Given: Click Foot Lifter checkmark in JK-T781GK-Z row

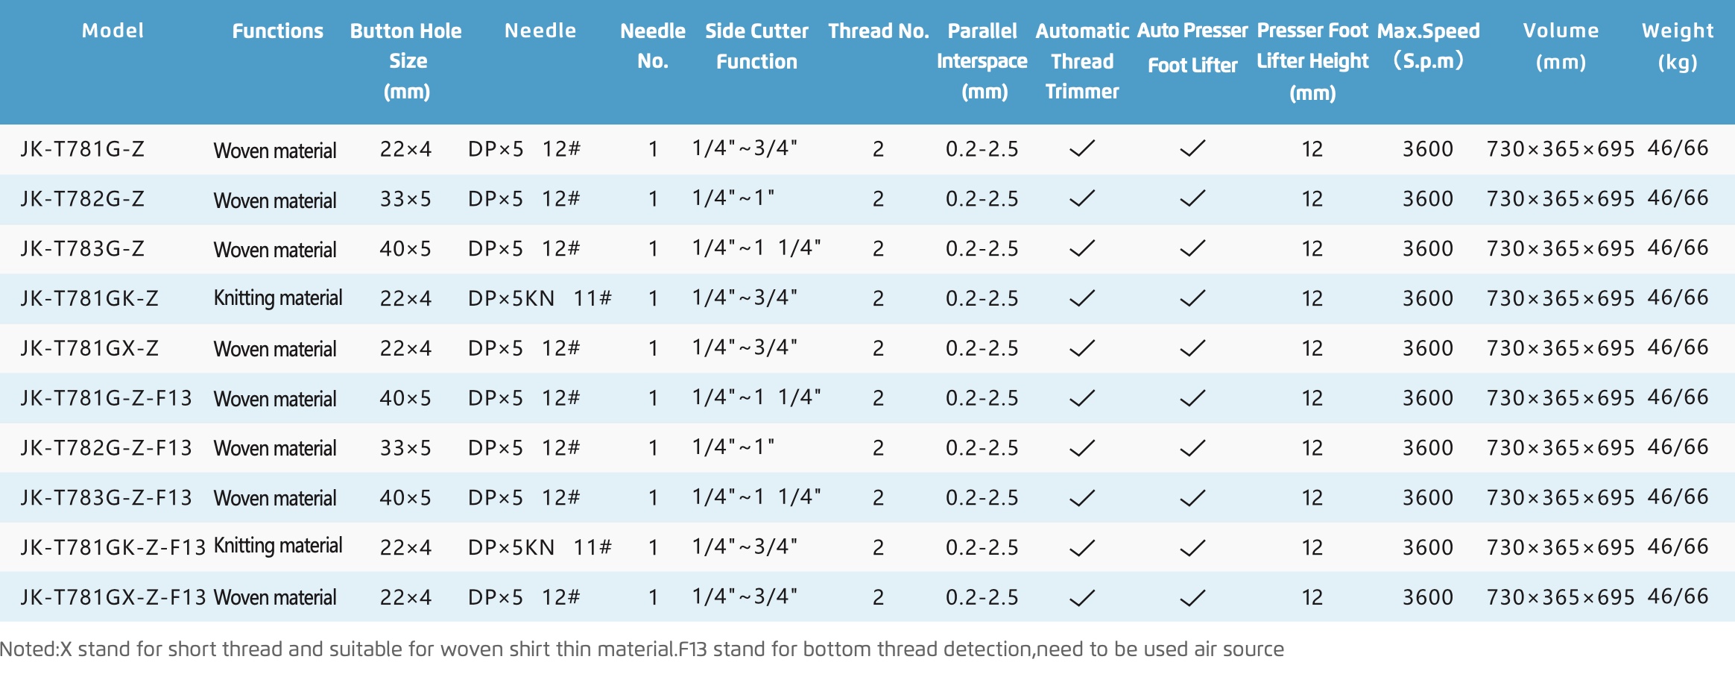Looking at the screenshot, I should point(1192,298).
